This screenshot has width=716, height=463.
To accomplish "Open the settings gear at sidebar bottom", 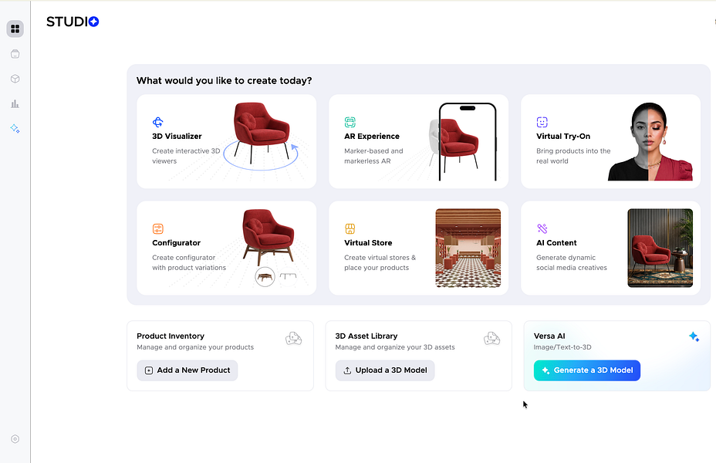I will coord(15,439).
